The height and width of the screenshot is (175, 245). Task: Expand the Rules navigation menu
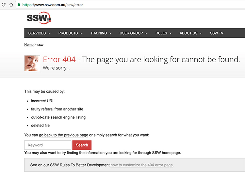pos(163,33)
